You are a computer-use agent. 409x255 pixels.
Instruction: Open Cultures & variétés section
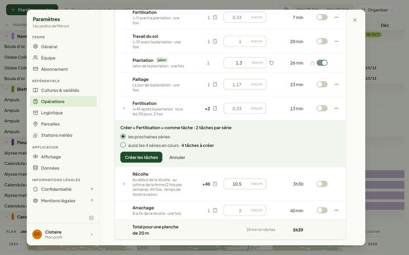coord(63,90)
